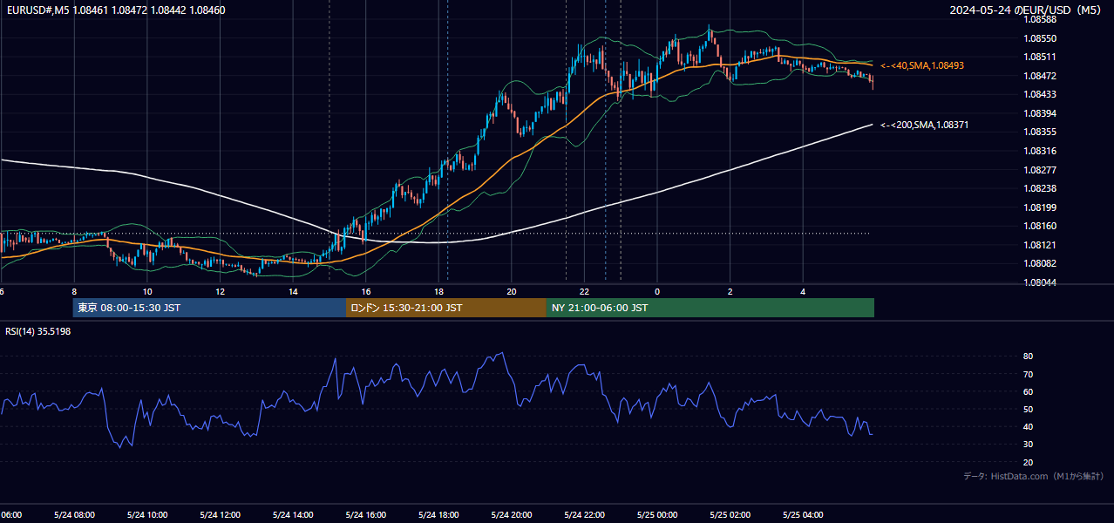
Task: Click price axis value 1.08238
Action: (1039, 188)
